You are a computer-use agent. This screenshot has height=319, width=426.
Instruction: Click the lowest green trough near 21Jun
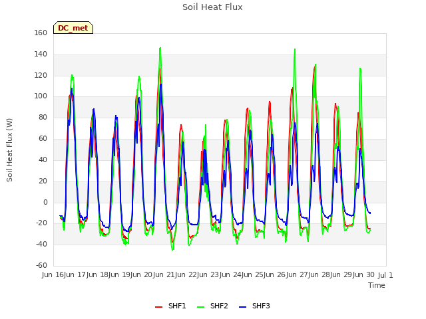[x=173, y=250]
